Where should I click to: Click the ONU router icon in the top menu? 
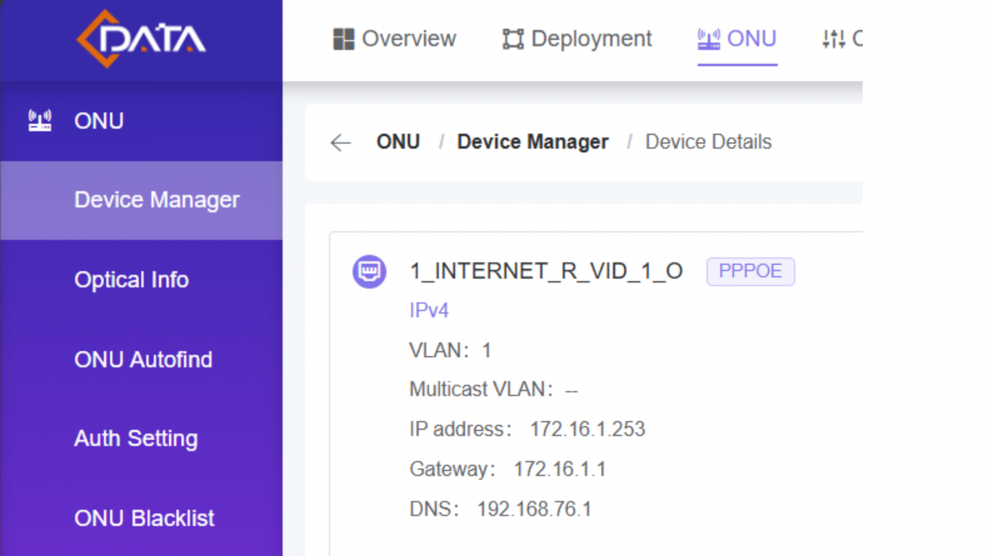[x=708, y=38]
